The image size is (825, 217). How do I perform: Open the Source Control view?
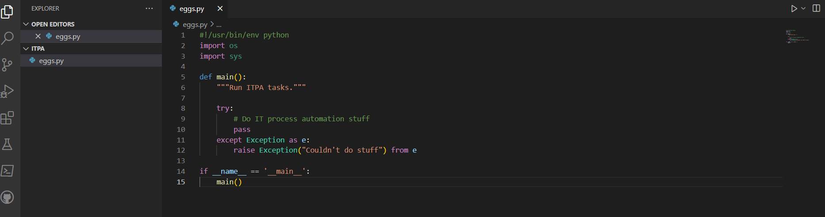tap(7, 65)
